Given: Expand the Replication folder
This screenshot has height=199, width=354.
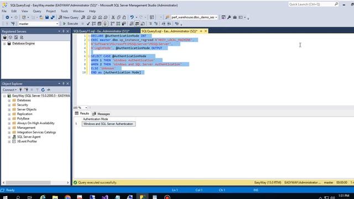Looking at the screenshot, I should [x=9, y=114].
